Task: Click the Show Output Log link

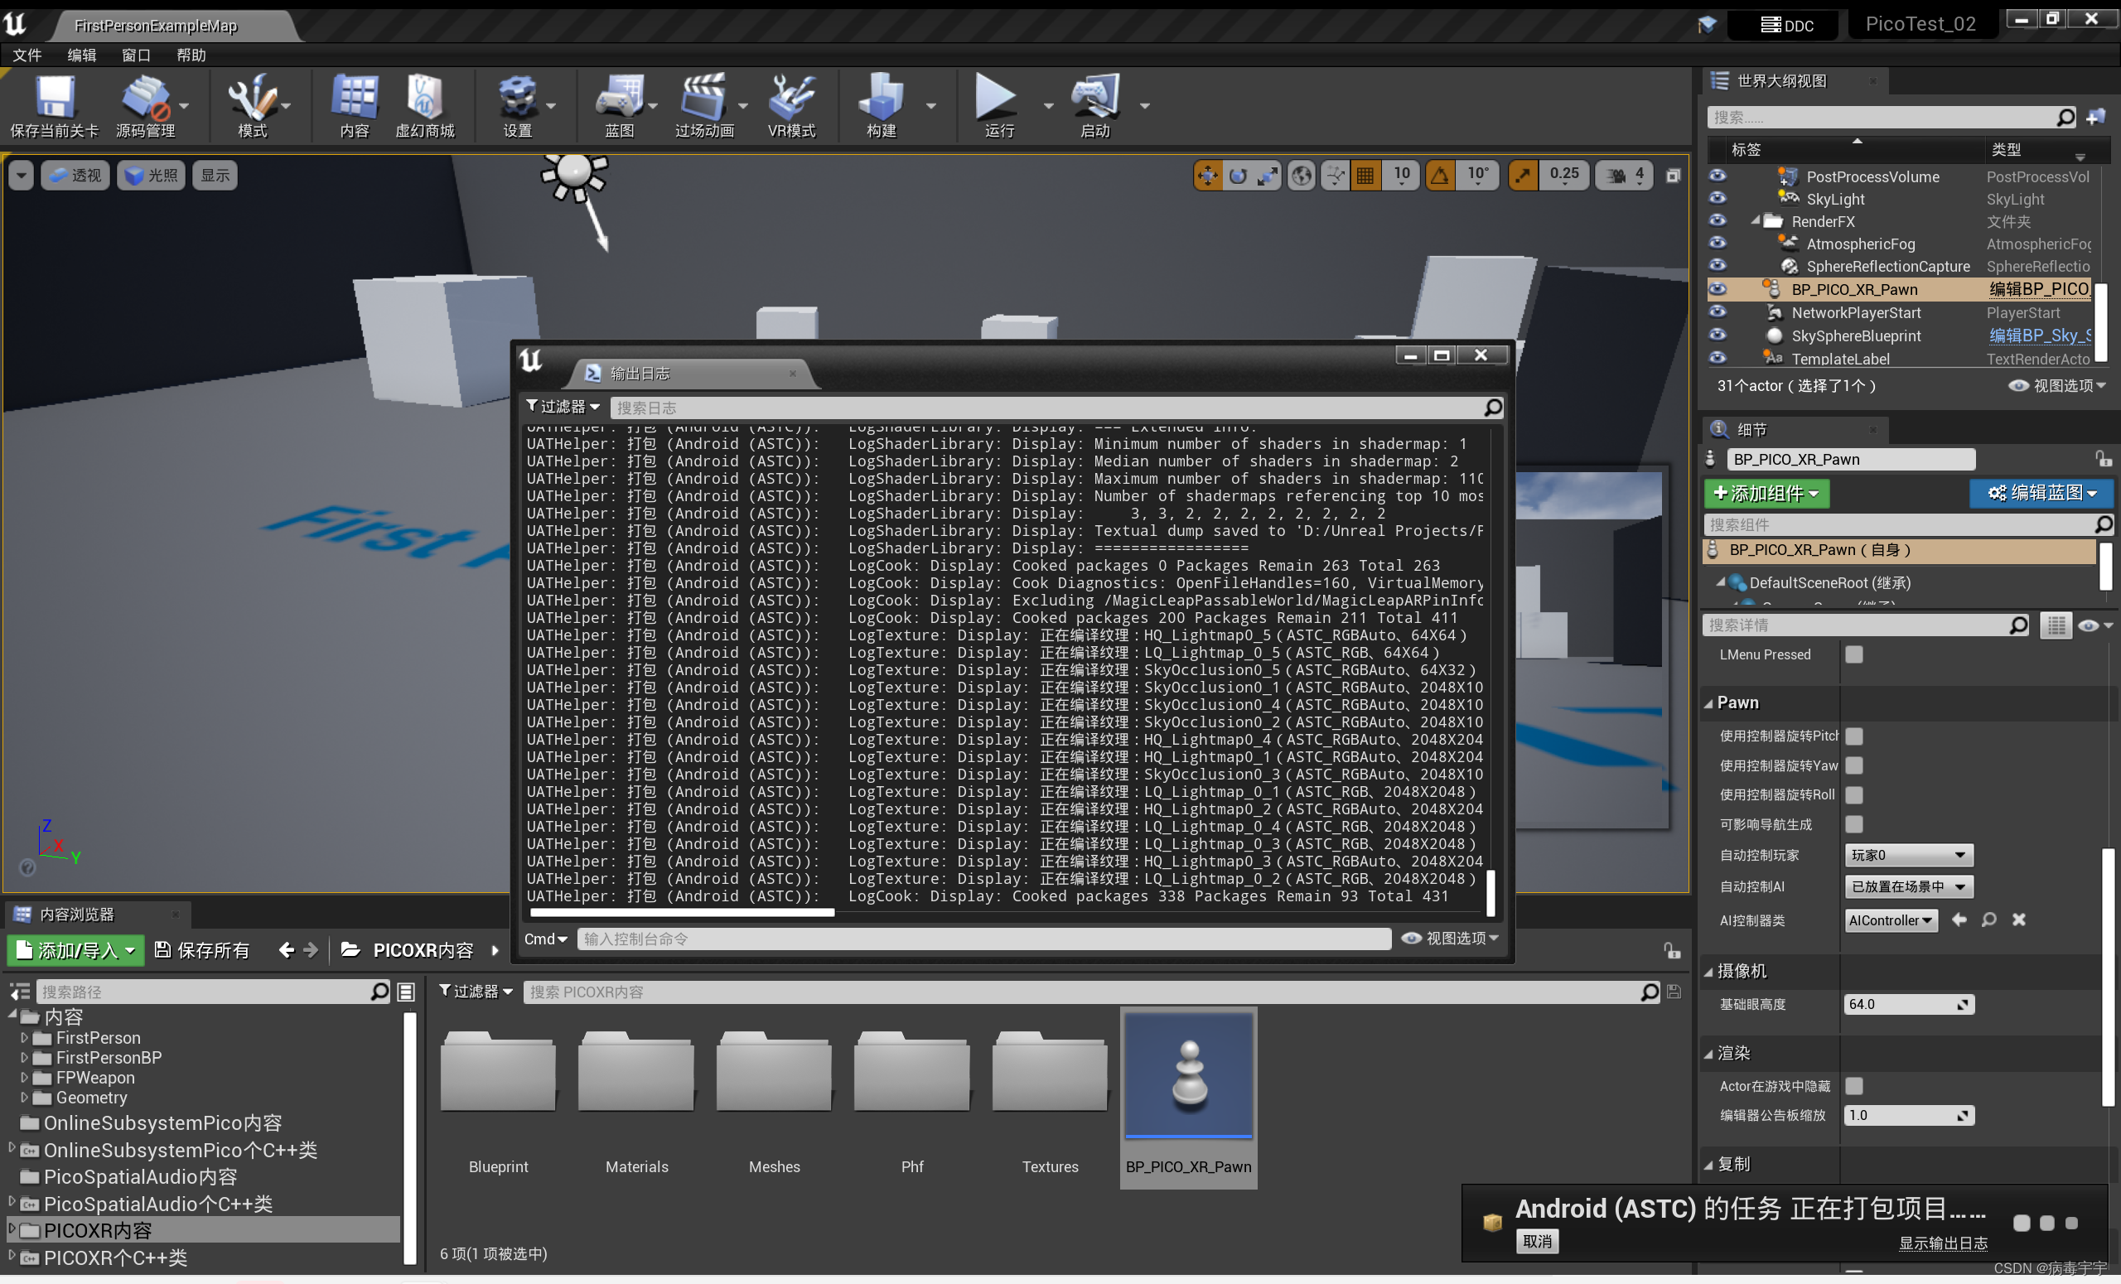Action: 1942,1243
